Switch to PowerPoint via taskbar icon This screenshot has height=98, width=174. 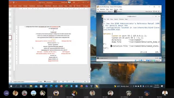pyautogui.click(x=82, y=86)
